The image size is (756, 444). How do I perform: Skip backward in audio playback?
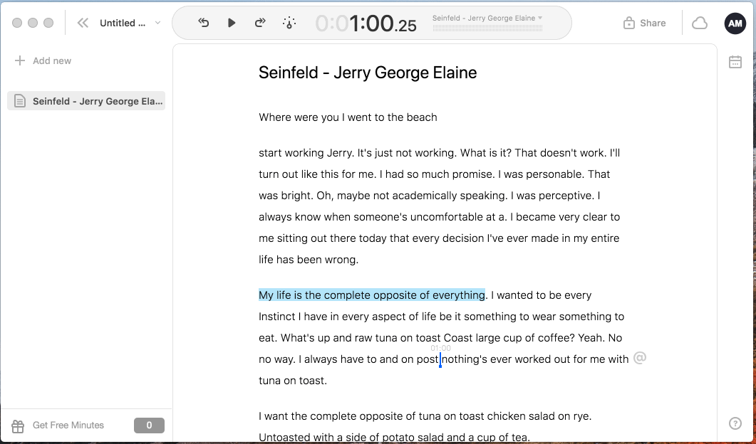(x=204, y=23)
